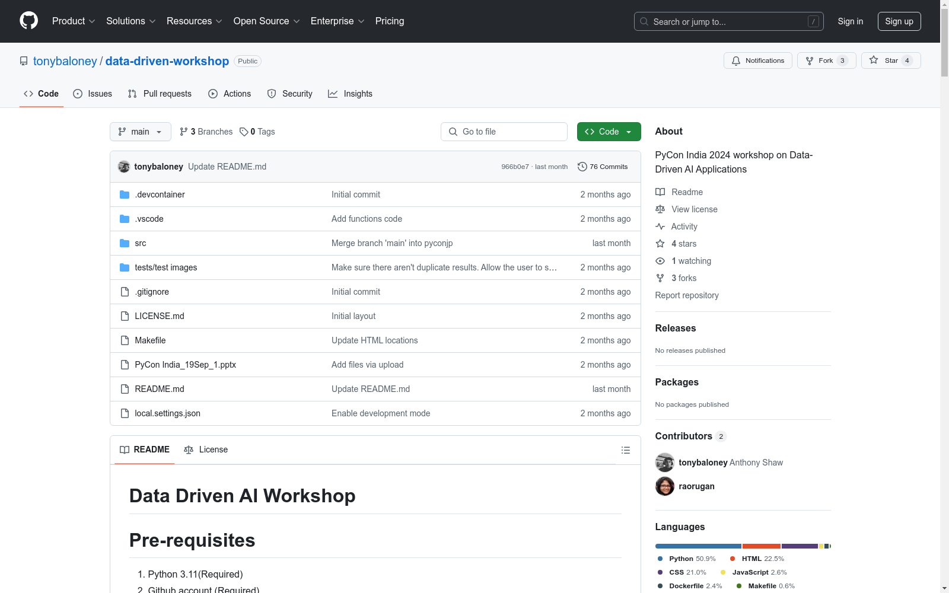Viewport: 949px width, 593px height.
Task: Switch to the Insights tab
Action: click(x=350, y=94)
